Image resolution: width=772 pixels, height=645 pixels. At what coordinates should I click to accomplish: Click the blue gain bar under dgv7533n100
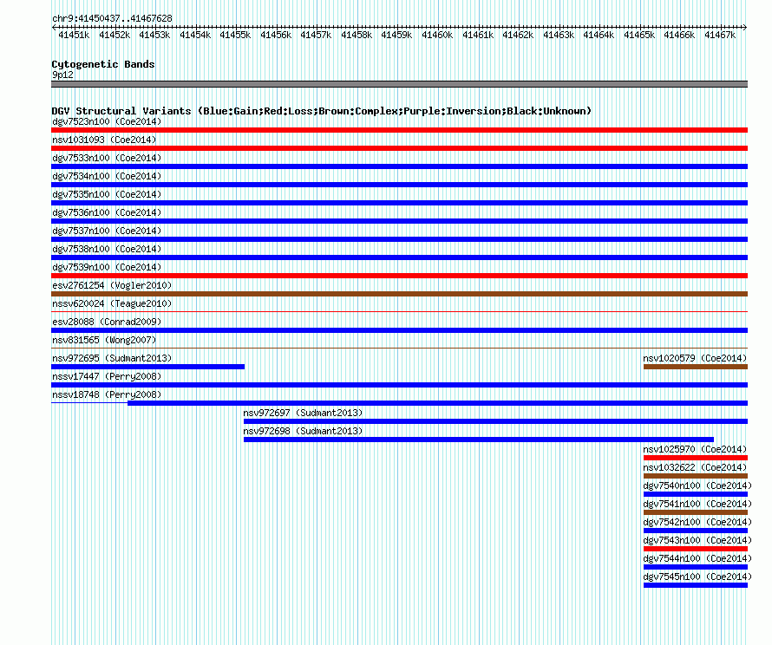[x=399, y=166]
